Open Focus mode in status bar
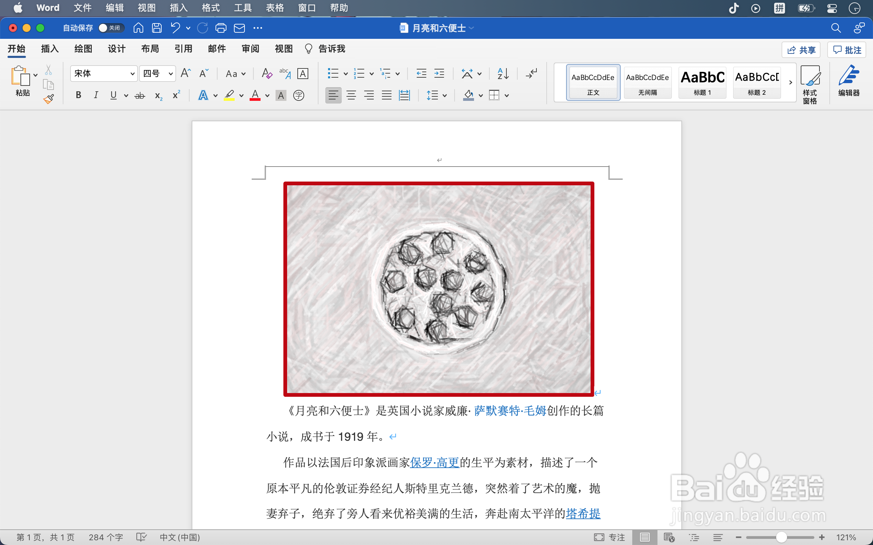Image resolution: width=873 pixels, height=545 pixels. [x=609, y=538]
